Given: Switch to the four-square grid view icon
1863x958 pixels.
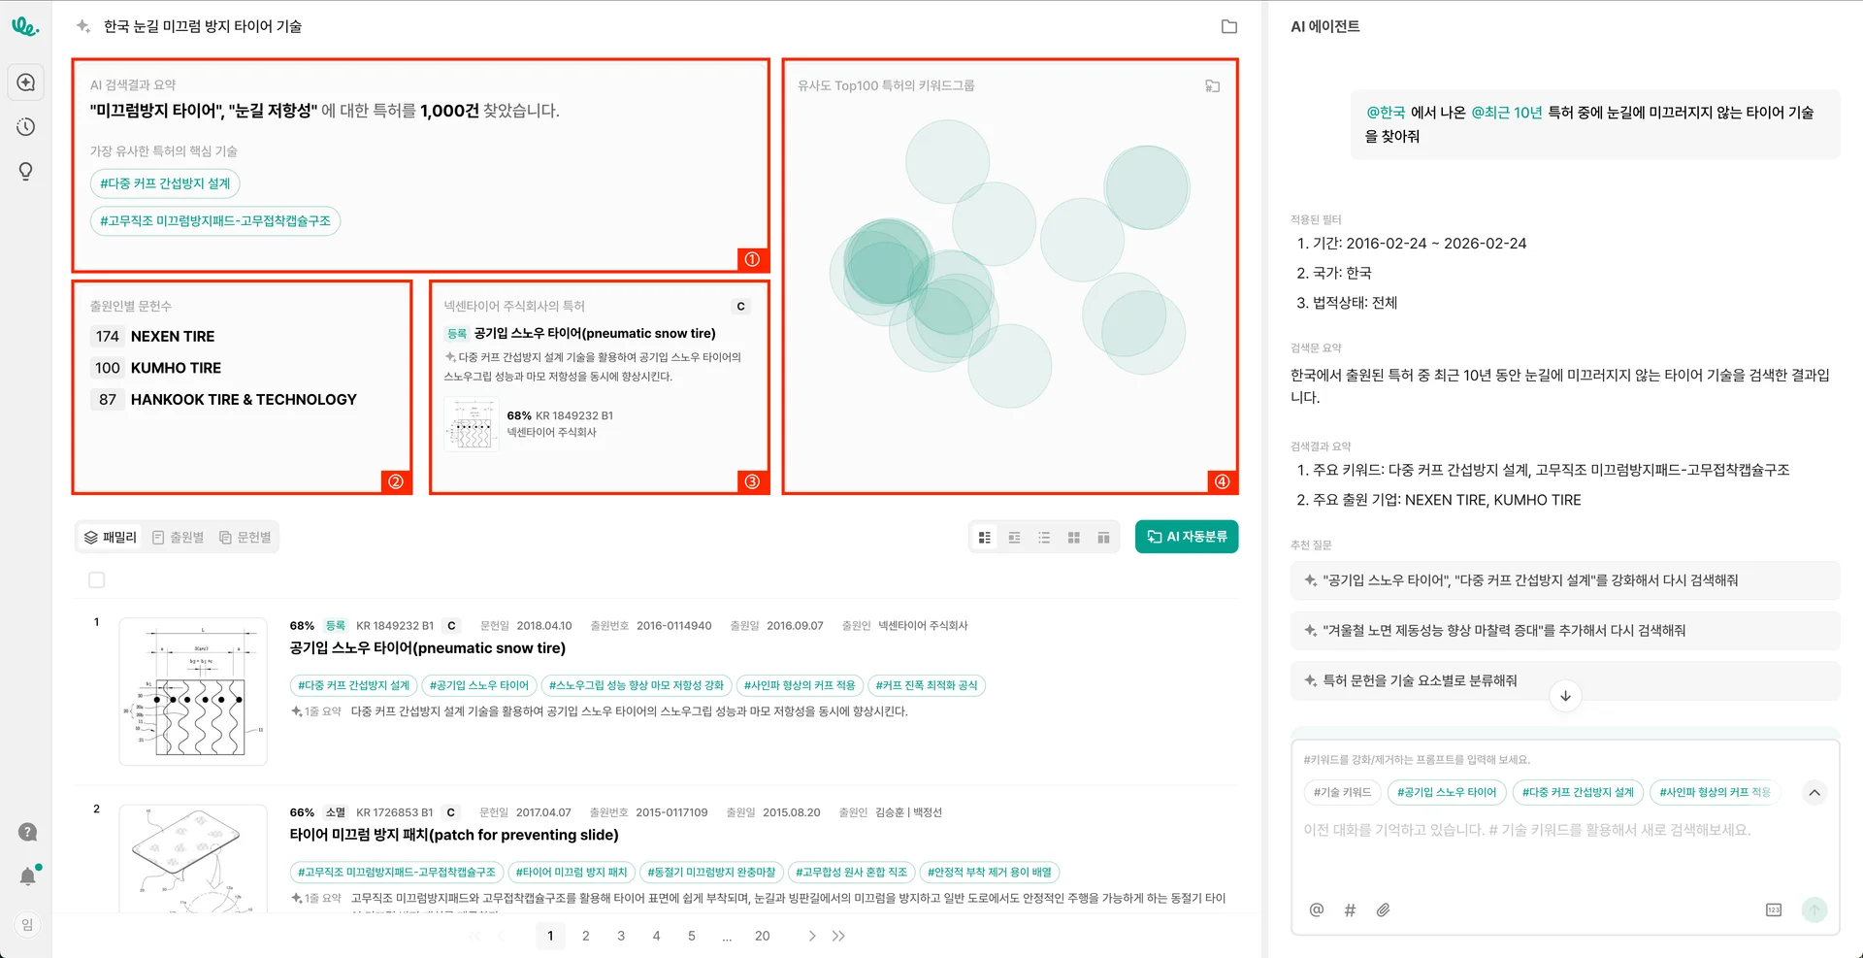Looking at the screenshot, I should (1074, 538).
